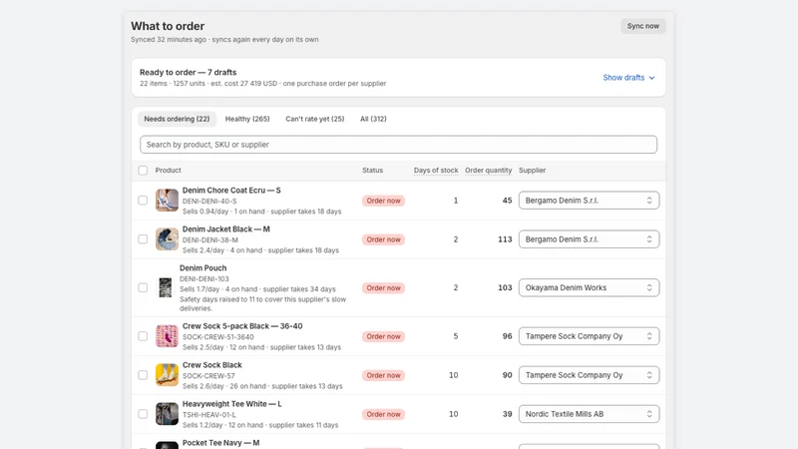Change supplier for Crew Sock 5-pack Black

click(x=589, y=336)
